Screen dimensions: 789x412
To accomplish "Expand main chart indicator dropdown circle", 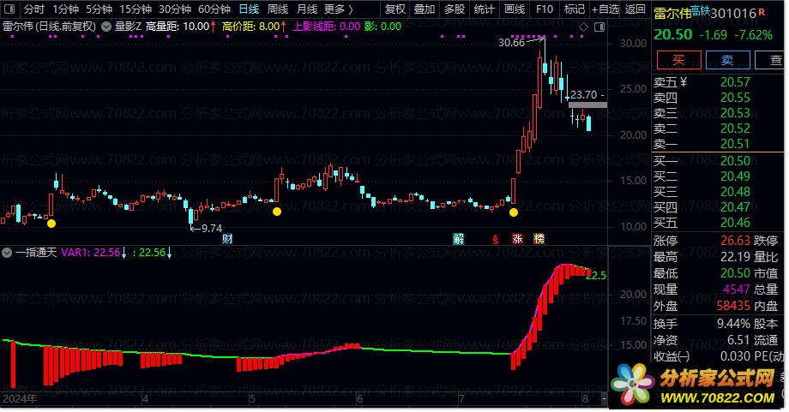I will pos(106,27).
